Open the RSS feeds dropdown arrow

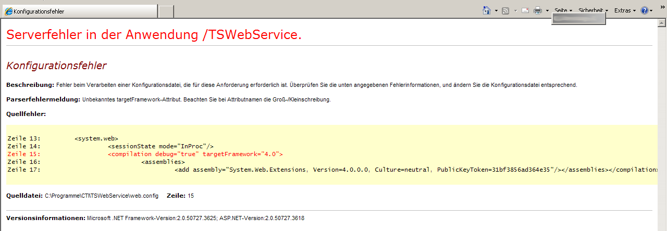tap(515, 10)
